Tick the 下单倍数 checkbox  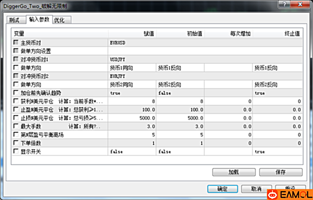click(16, 143)
